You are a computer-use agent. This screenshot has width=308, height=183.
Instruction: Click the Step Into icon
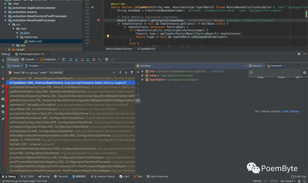pos(76,59)
